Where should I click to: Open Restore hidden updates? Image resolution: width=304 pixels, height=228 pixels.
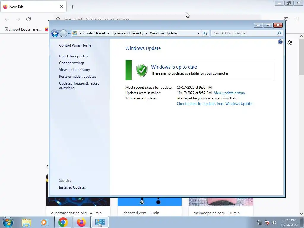77,77
